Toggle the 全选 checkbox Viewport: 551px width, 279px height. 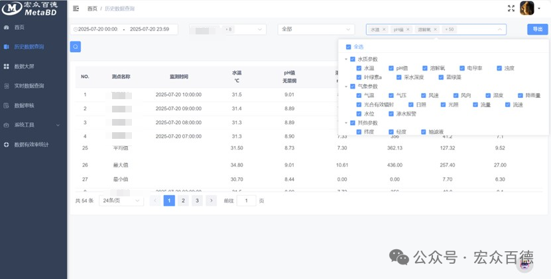click(x=348, y=47)
